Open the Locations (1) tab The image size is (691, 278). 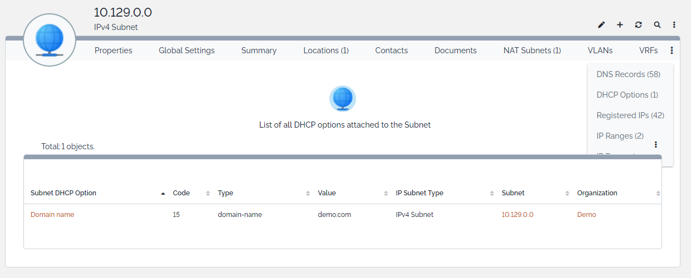coord(326,50)
